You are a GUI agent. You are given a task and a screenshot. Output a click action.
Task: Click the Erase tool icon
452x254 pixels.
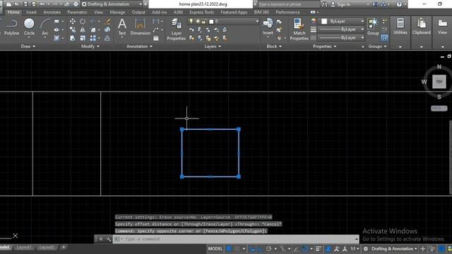click(107, 21)
